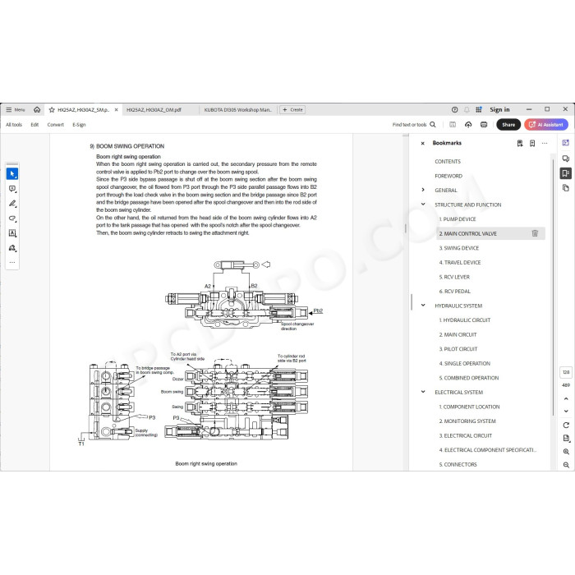Choose the Fill and sign stamp tool
The height and width of the screenshot is (575, 575).
point(12,248)
